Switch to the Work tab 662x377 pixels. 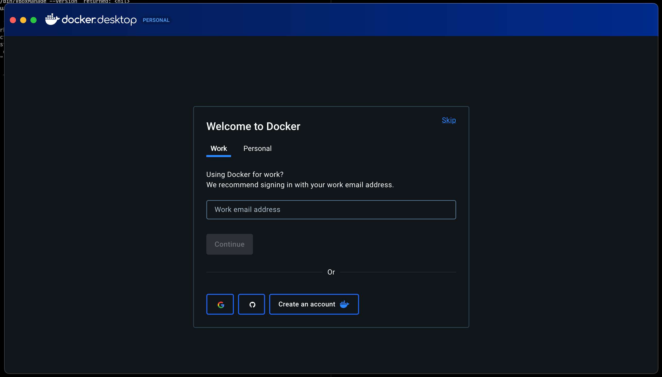[x=219, y=149]
